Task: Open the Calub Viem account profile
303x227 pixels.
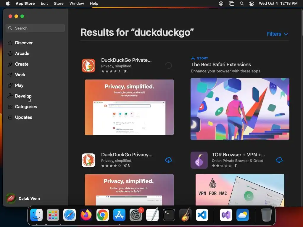Action: pyautogui.click(x=23, y=198)
